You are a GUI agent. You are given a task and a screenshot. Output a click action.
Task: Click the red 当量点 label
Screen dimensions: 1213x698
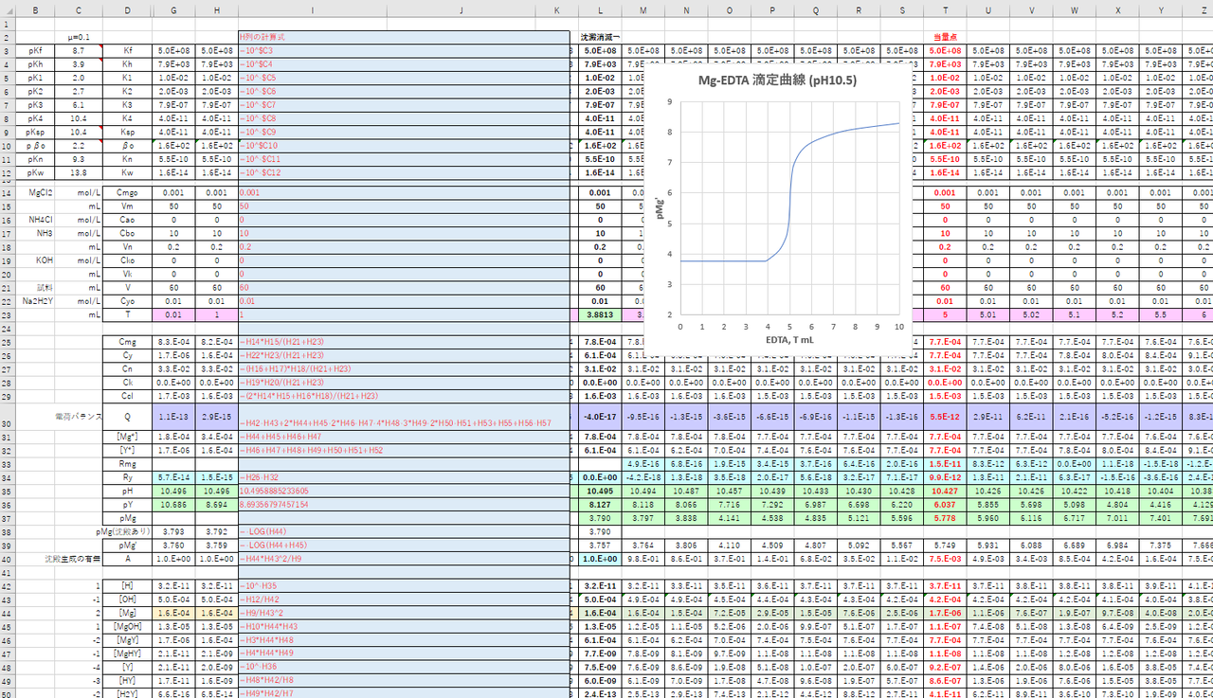[946, 37]
